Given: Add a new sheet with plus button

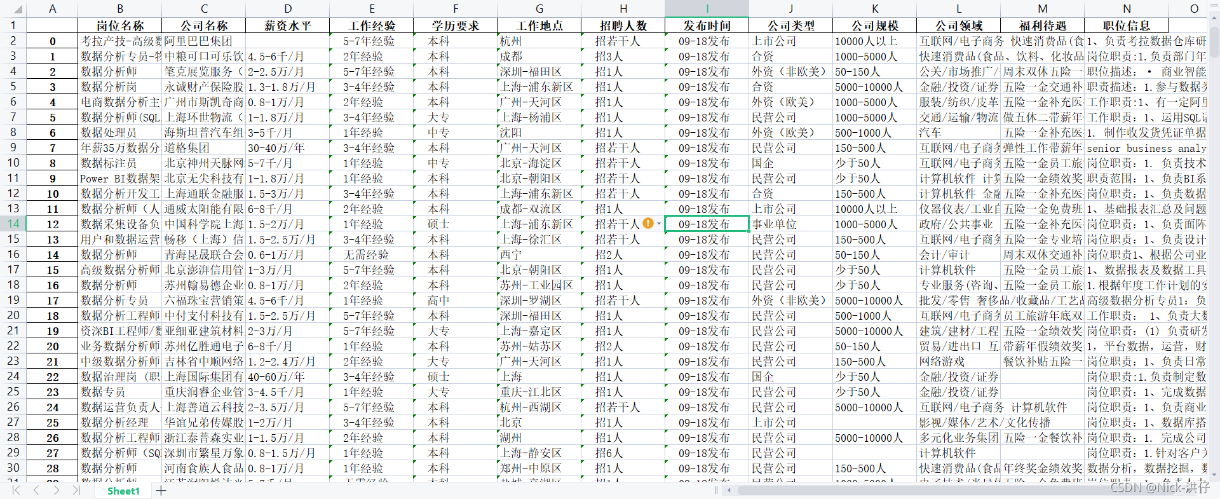Looking at the screenshot, I should click(x=161, y=490).
